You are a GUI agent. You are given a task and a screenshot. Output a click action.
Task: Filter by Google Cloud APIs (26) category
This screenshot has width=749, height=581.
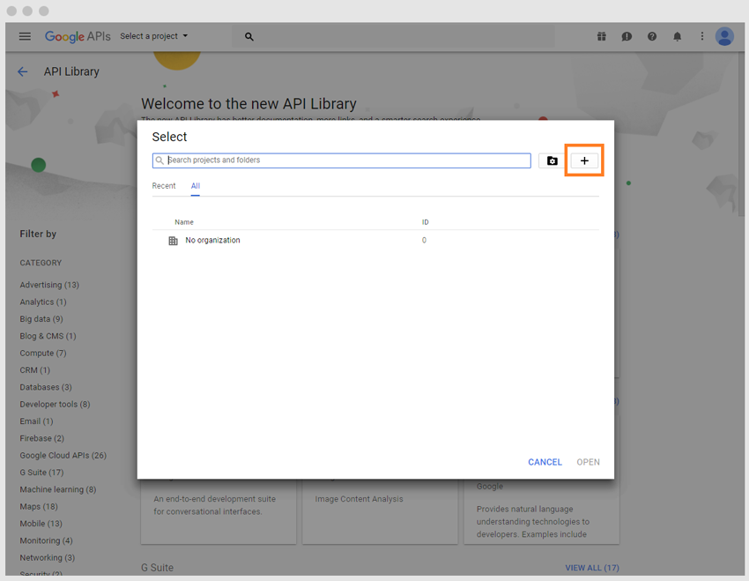[x=63, y=455]
